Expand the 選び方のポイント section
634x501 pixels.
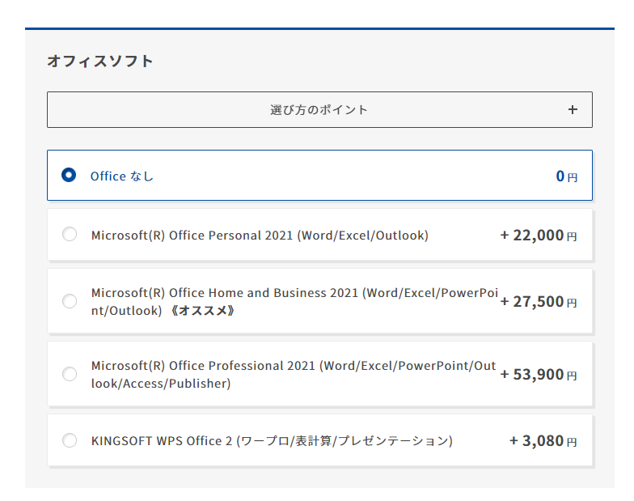319,110
